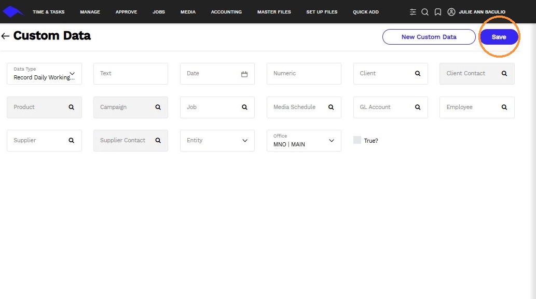Focus the Client lookup field
536x299 pixels.
[x=390, y=74]
